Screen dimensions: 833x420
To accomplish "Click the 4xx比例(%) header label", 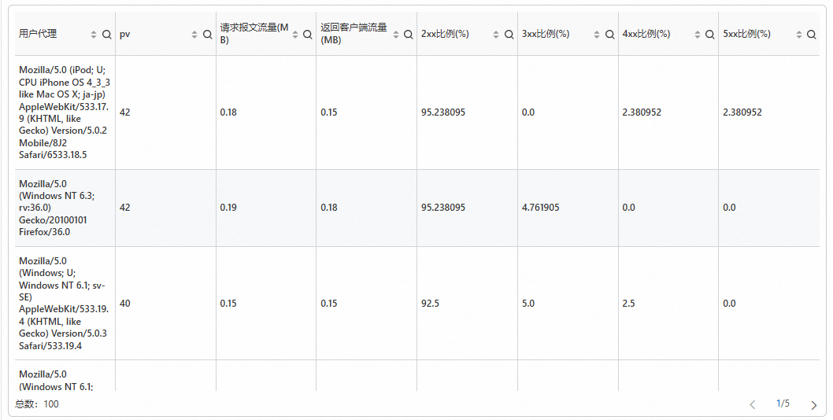I will pyautogui.click(x=646, y=34).
